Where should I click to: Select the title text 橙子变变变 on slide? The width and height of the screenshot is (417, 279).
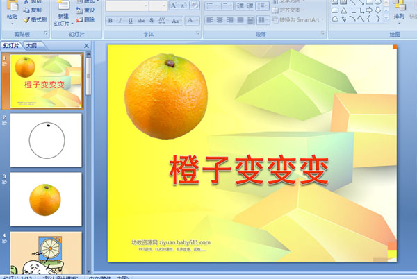coord(249,170)
